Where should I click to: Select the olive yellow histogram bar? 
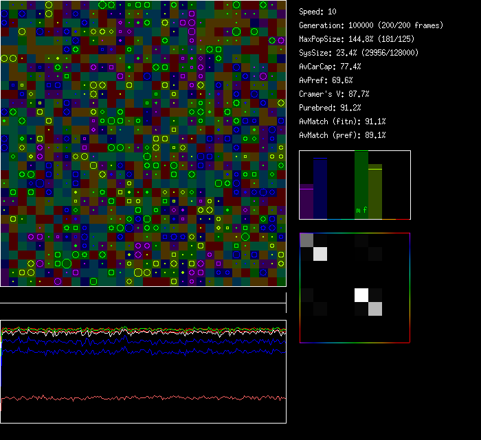click(374, 192)
